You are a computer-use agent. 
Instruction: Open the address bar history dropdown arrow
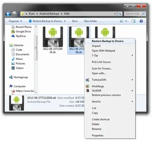point(115,14)
